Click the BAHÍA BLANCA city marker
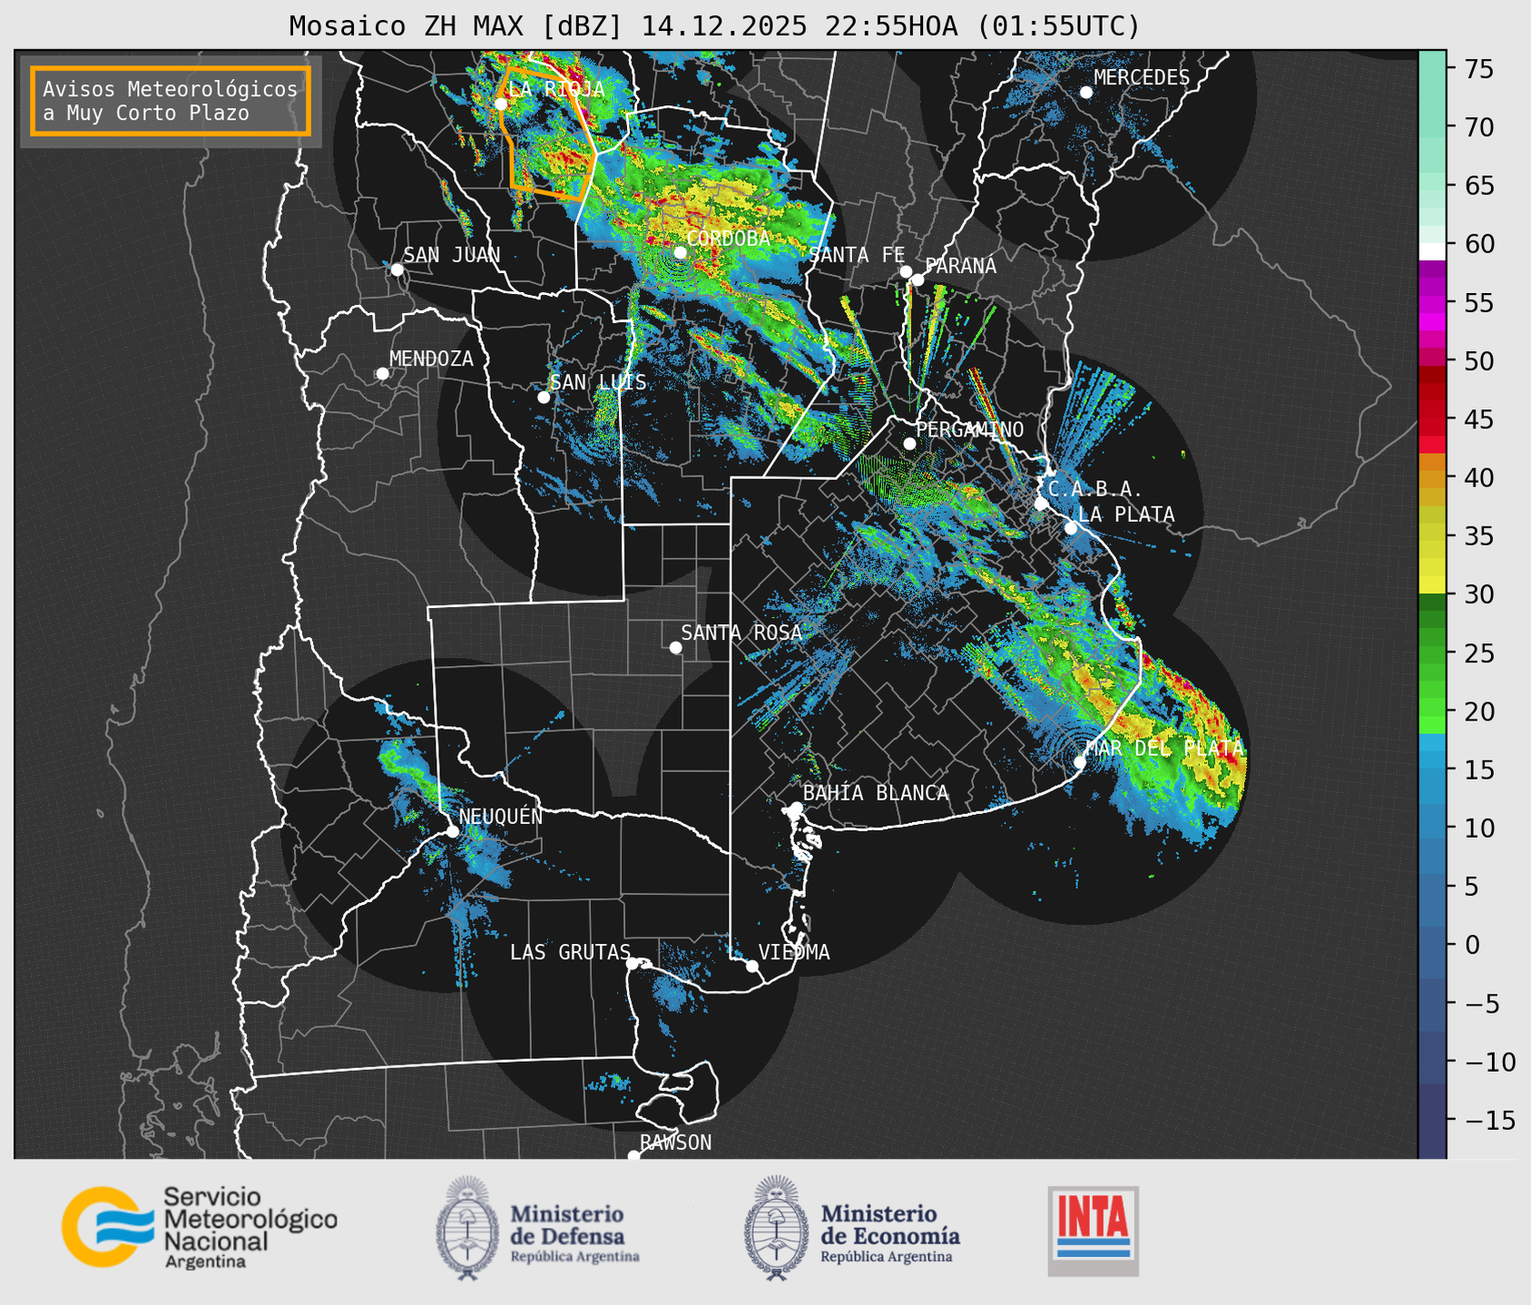 [x=796, y=808]
